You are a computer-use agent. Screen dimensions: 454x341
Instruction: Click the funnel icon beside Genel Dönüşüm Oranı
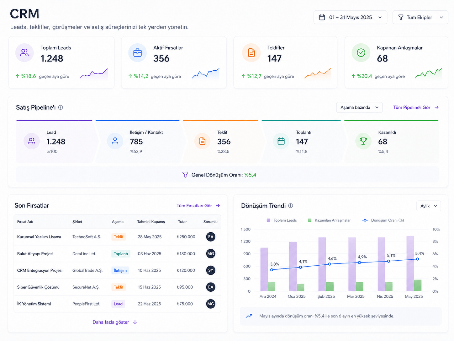[185, 175]
